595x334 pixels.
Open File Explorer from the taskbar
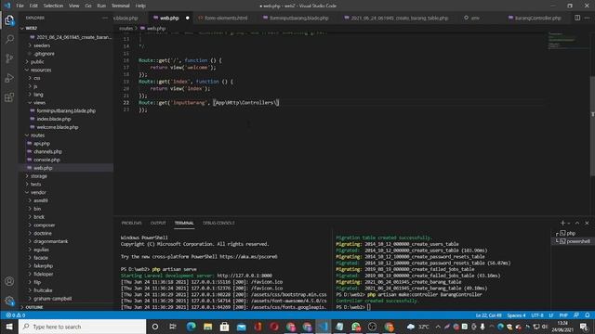tap(207, 327)
